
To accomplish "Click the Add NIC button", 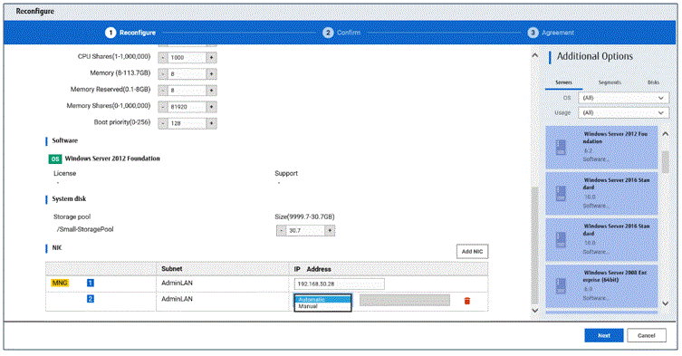I will (x=473, y=252).
